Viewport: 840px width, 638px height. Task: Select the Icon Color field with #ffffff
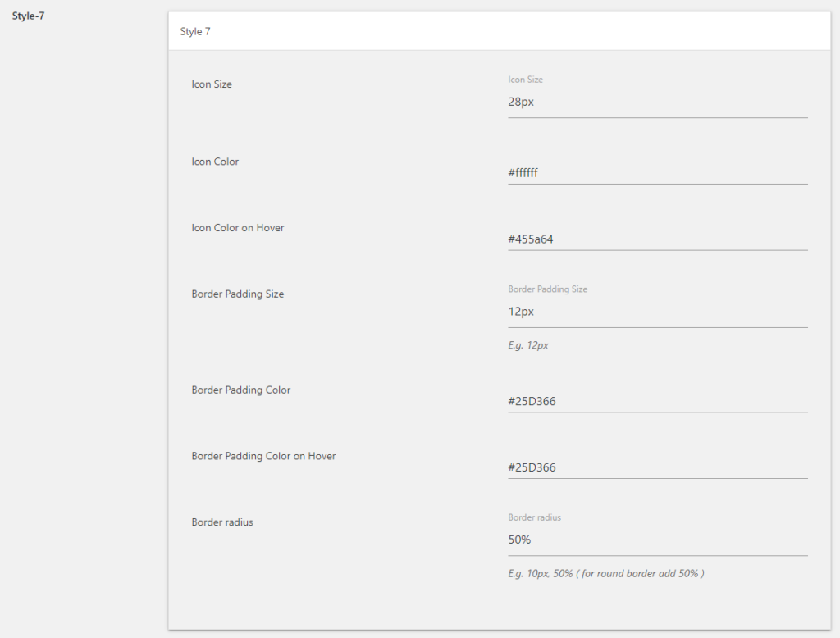pyautogui.click(x=657, y=173)
